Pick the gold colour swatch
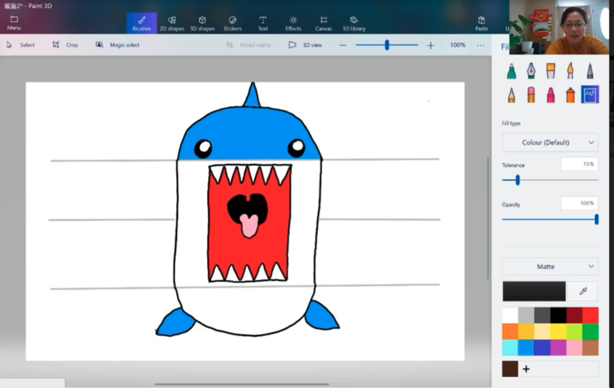Viewport: 614px width, 388px height. click(526, 332)
